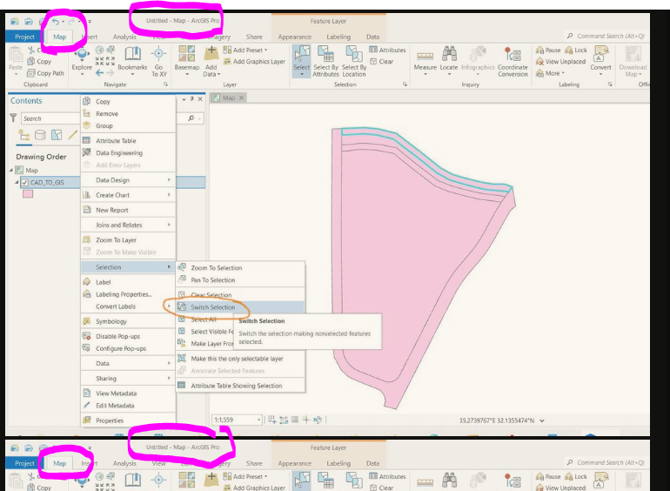Click the pink symbol swatch under CAD_TO_GIS
Image resolution: width=670 pixels, height=491 pixels.
click(28, 194)
